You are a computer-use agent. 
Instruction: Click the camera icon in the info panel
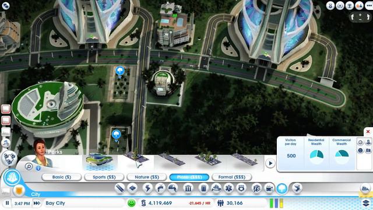click(368, 150)
